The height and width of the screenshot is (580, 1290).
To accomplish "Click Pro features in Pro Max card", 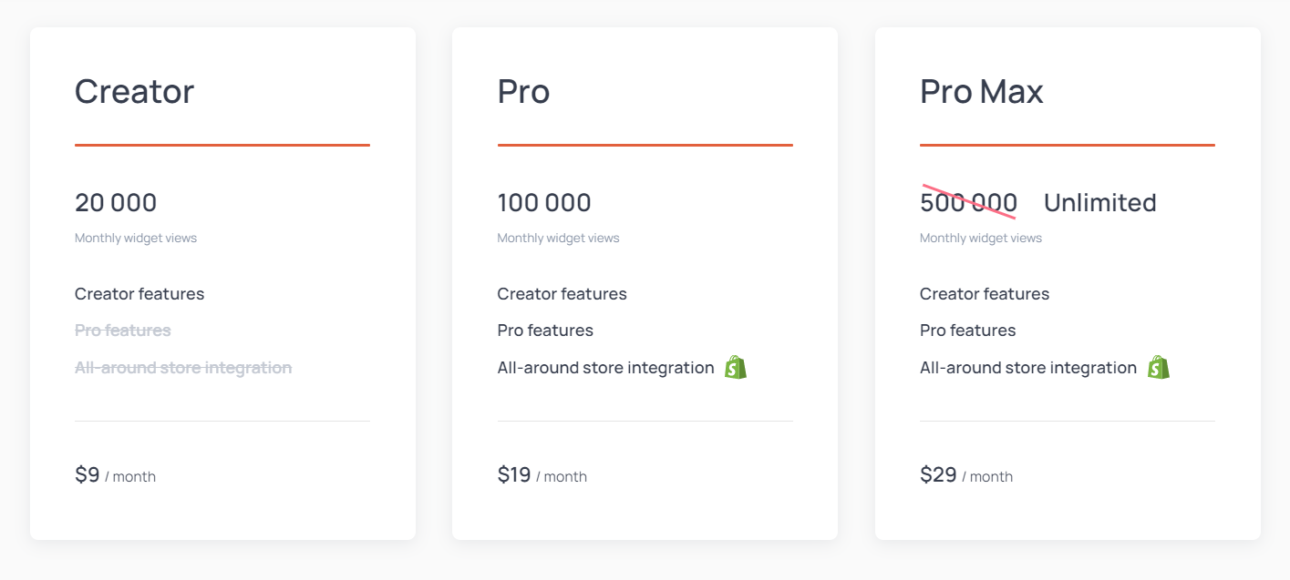I will coord(968,331).
